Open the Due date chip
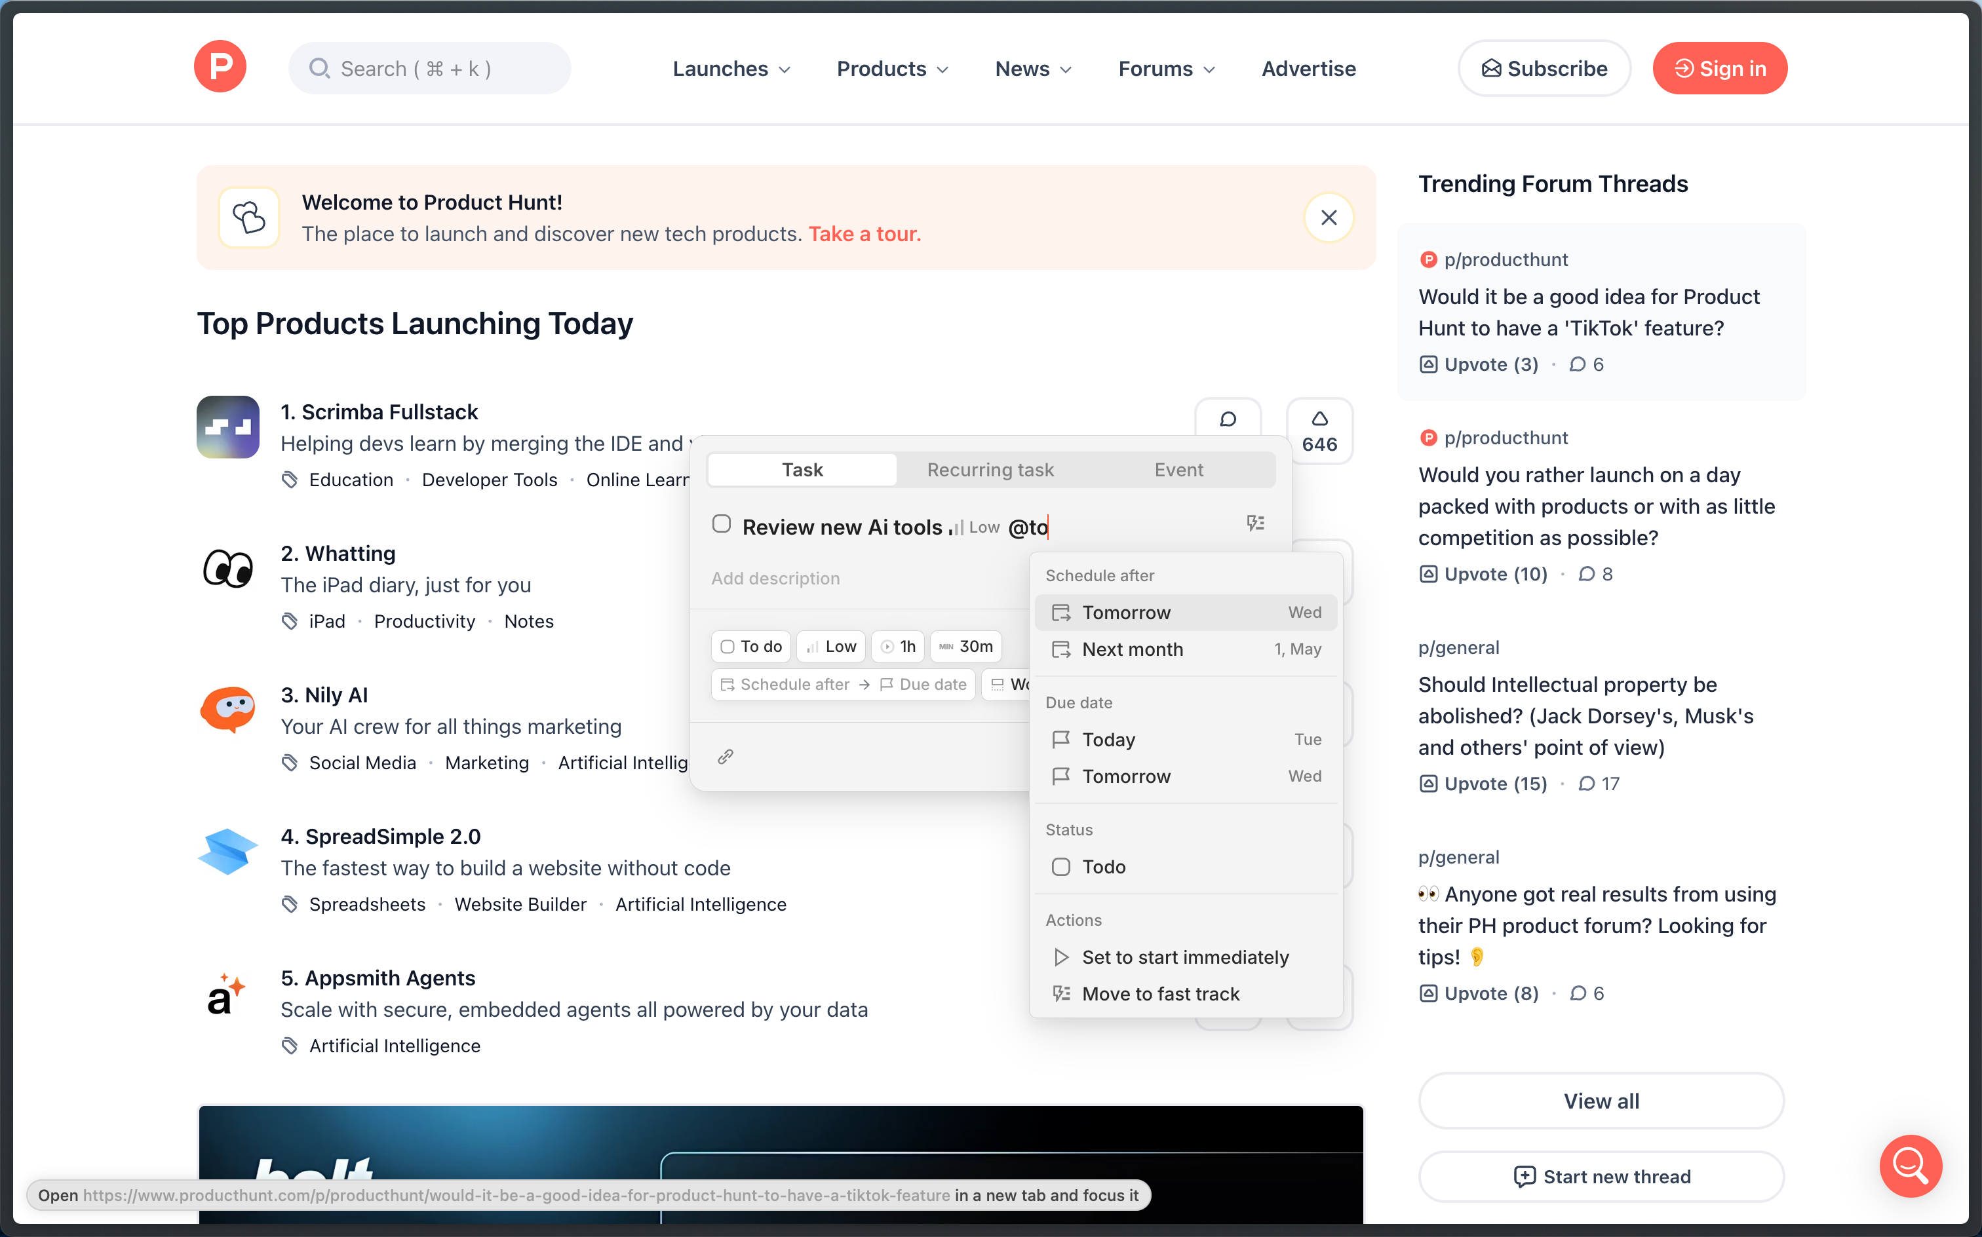1982x1237 pixels. [x=923, y=685]
